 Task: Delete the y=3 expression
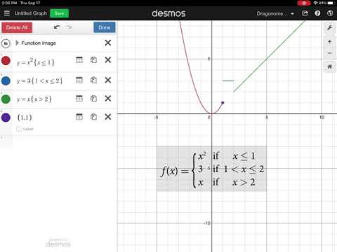108,80
